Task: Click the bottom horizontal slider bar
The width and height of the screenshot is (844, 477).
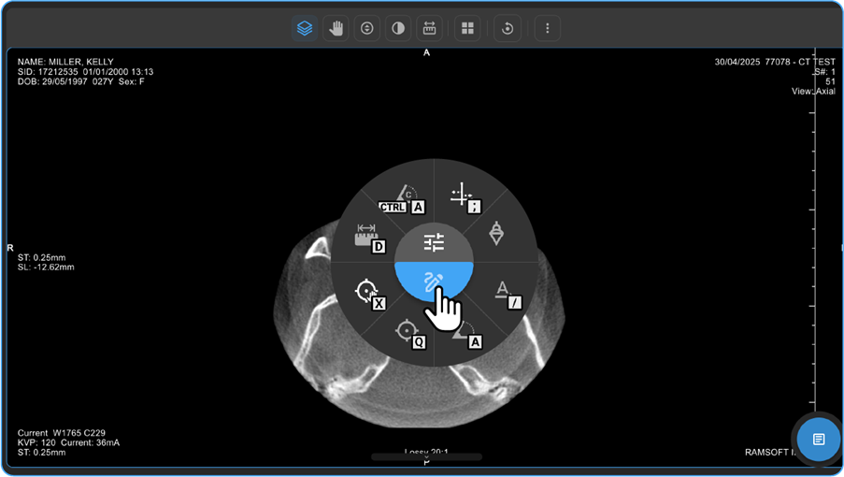Action: click(x=426, y=456)
